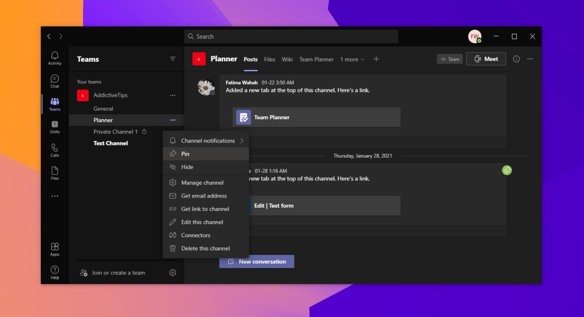Open the Activity bell in sidebar

[x=55, y=58]
